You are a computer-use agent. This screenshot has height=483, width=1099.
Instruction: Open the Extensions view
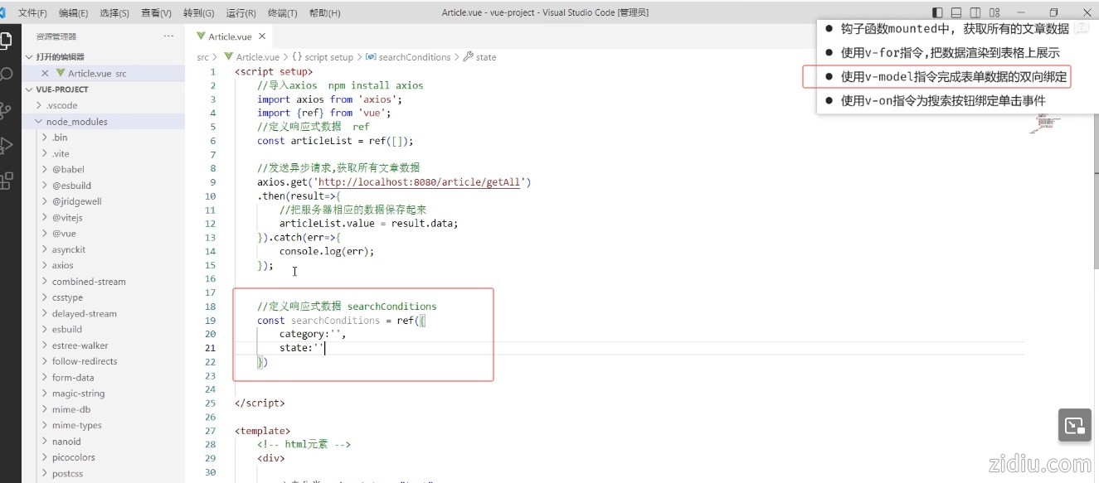pos(7,181)
